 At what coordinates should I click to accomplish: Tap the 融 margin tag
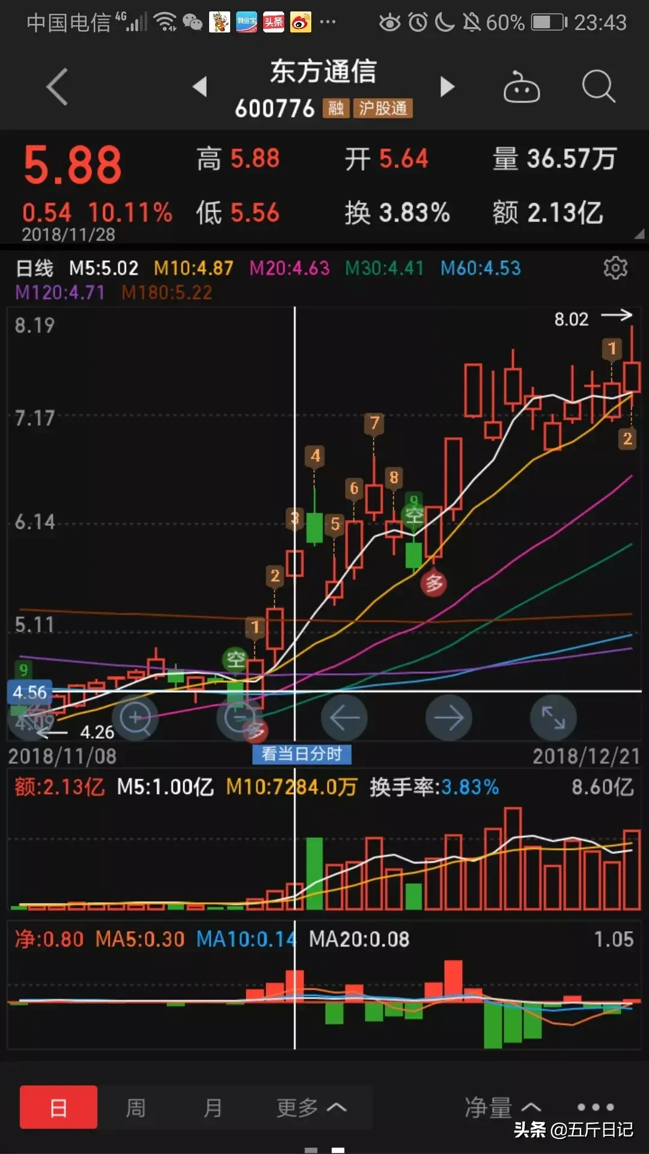(336, 108)
